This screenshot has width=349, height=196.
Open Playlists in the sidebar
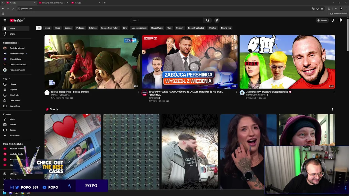pos(16,90)
